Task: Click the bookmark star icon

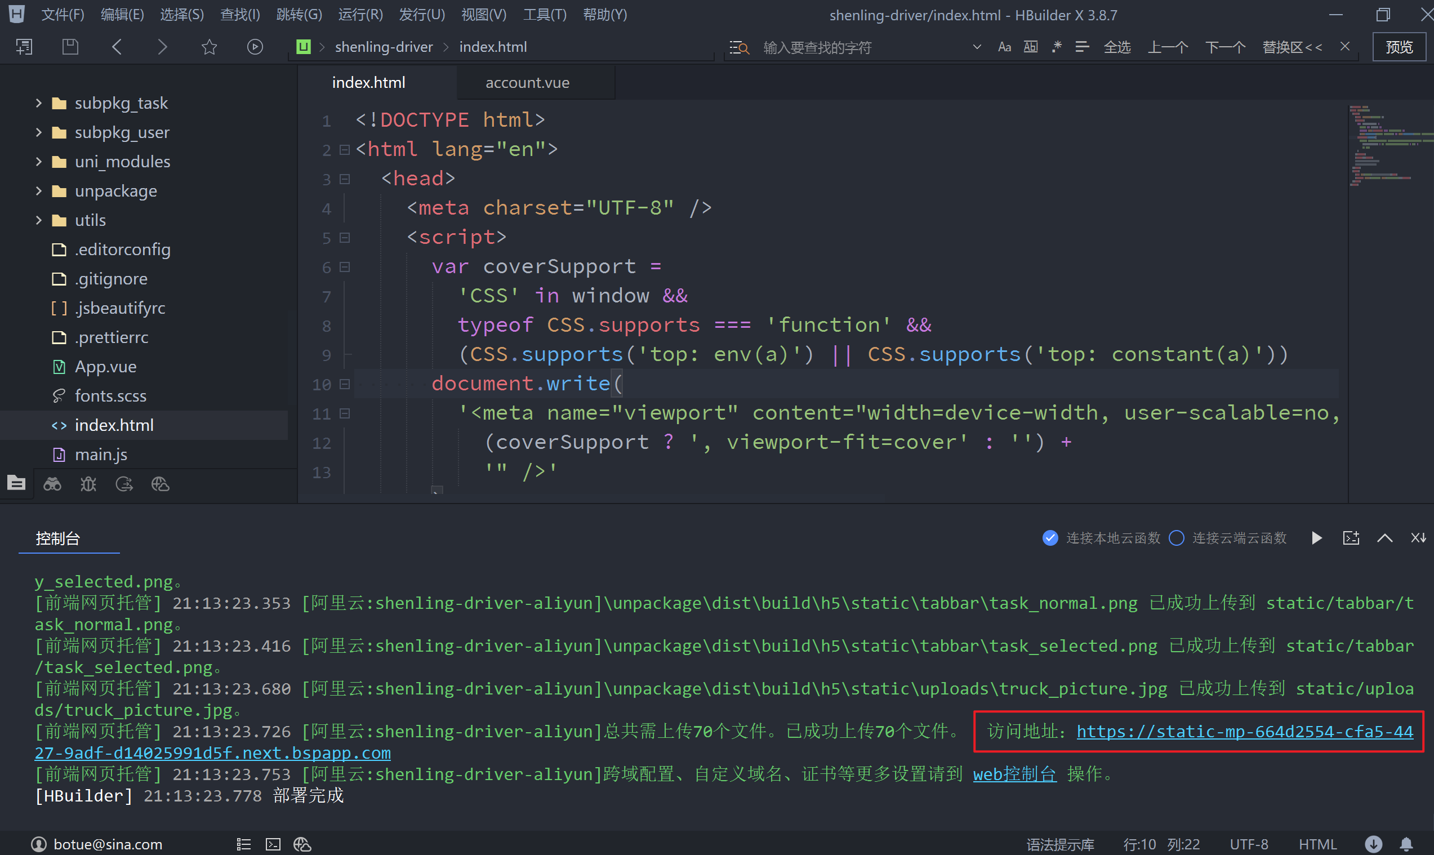Action: [x=209, y=47]
